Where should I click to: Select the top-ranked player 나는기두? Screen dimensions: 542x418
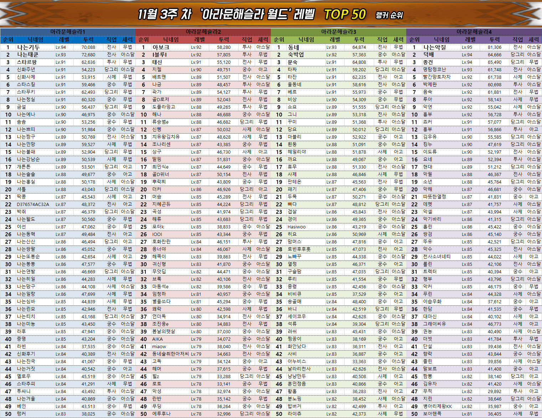click(29, 47)
